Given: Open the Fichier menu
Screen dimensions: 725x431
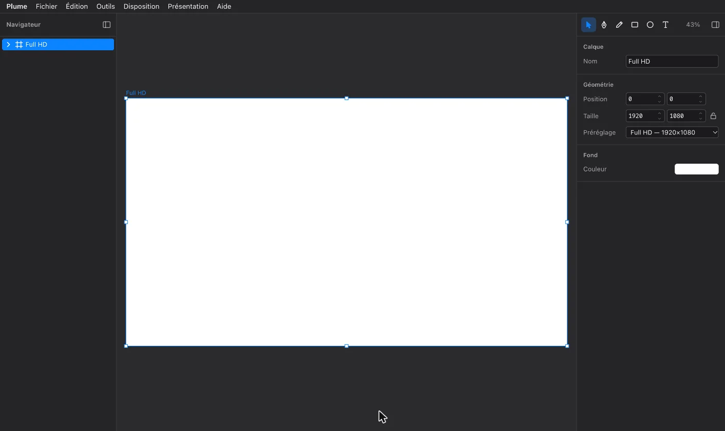Looking at the screenshot, I should 47,7.
